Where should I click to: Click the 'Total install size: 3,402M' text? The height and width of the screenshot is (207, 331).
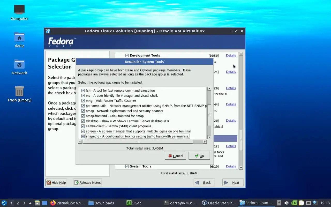tap(145, 148)
